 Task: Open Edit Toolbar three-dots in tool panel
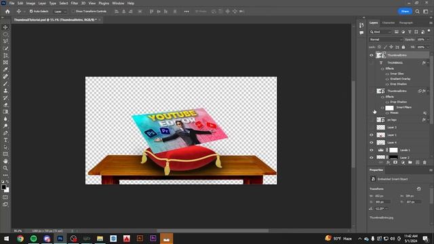click(x=5, y=175)
